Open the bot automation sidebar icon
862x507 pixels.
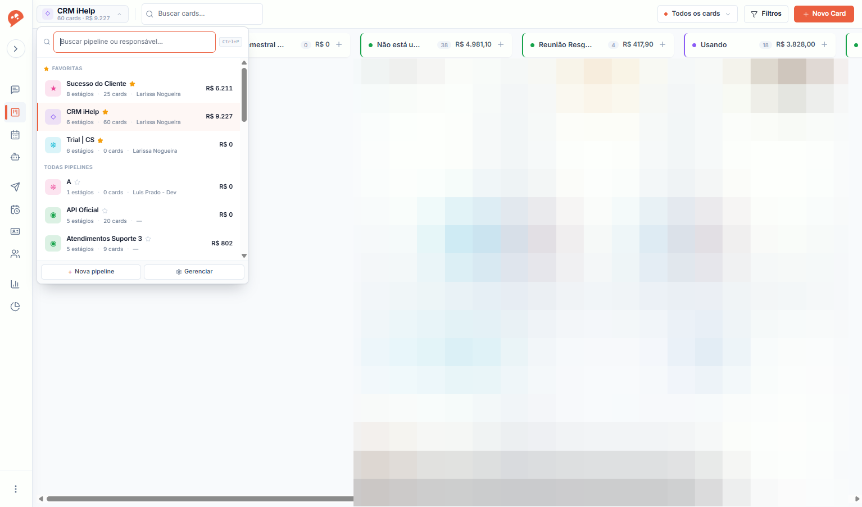[x=15, y=157]
